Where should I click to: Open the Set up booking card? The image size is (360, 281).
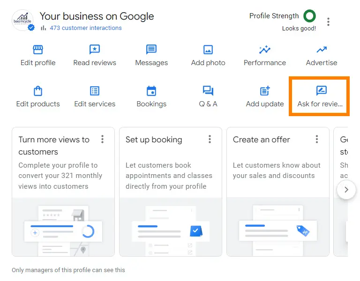pos(171,192)
